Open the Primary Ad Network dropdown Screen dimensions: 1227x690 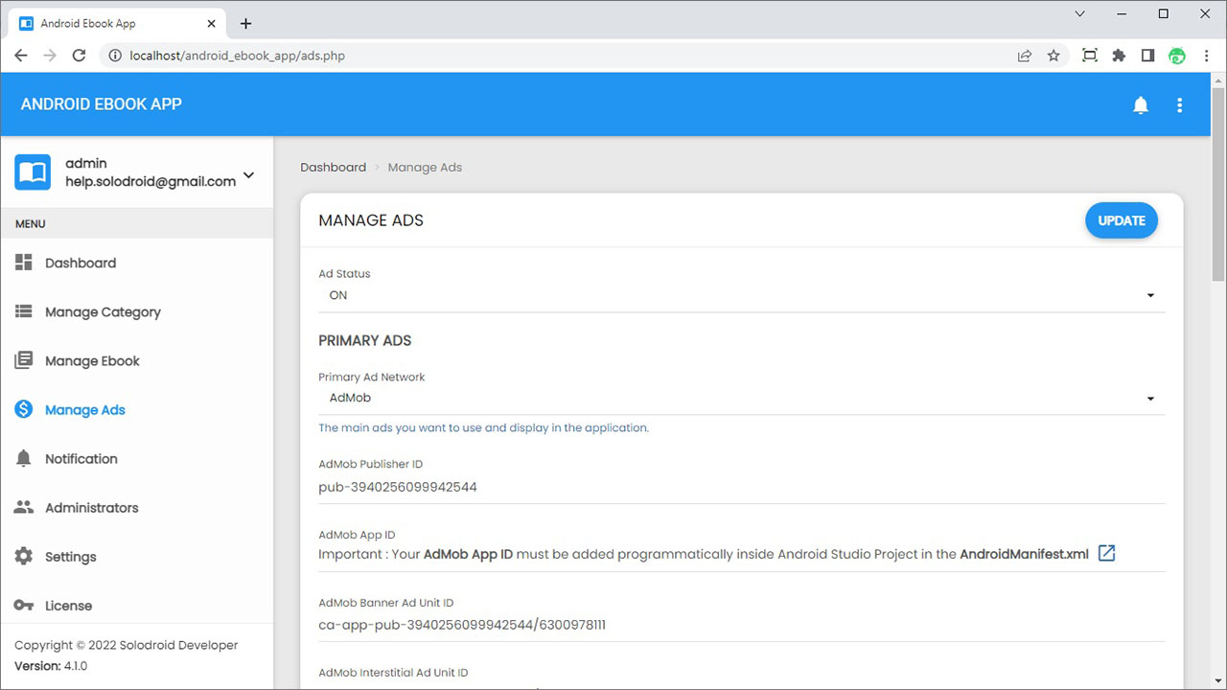point(741,398)
